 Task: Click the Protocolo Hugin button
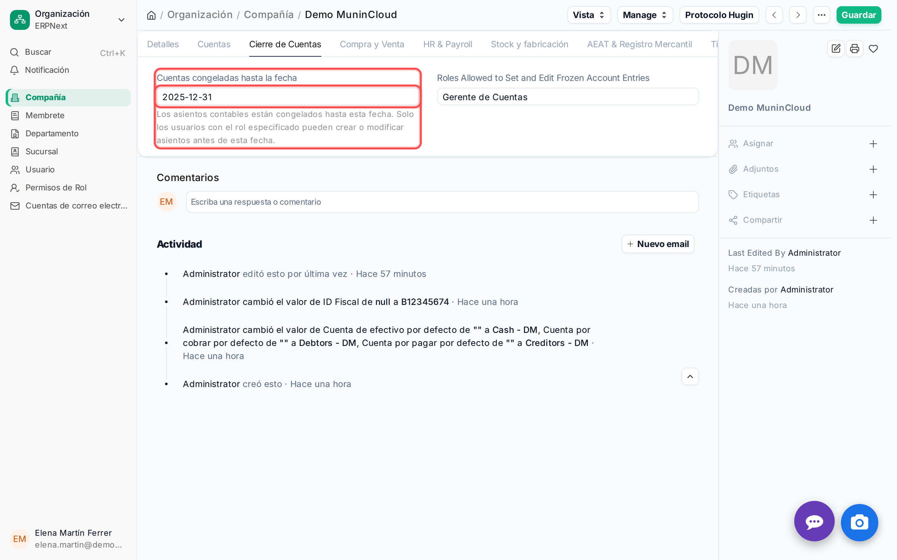click(719, 15)
